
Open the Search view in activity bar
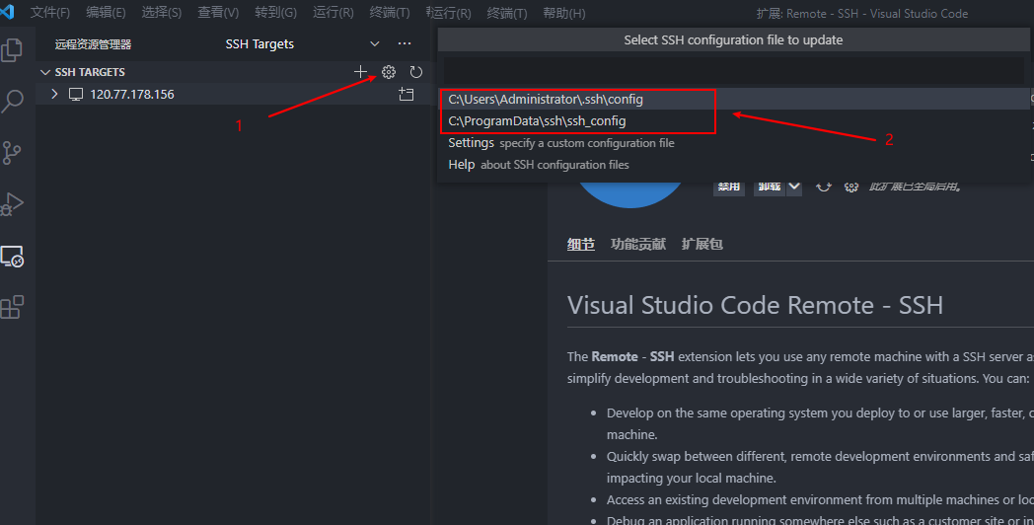click(x=12, y=101)
